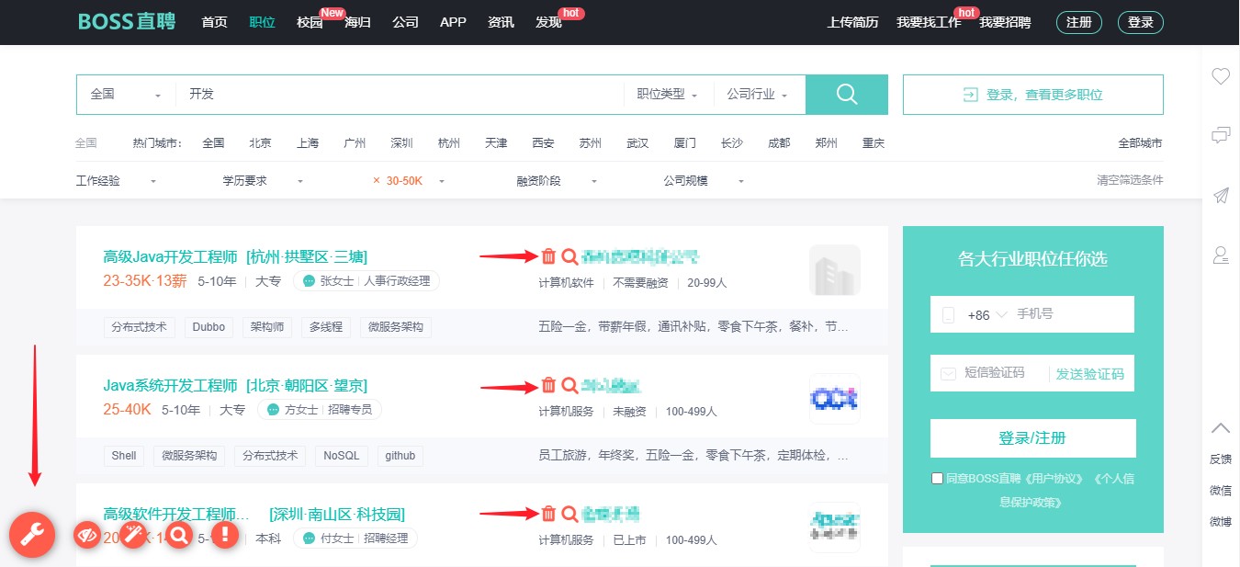Click the exclamation mark floating button
This screenshot has height=567, width=1240.
225,534
